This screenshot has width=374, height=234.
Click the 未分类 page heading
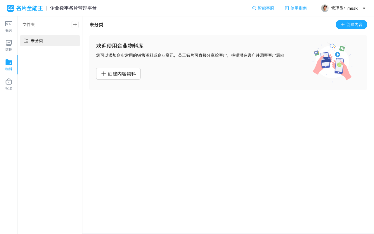[x=96, y=25]
